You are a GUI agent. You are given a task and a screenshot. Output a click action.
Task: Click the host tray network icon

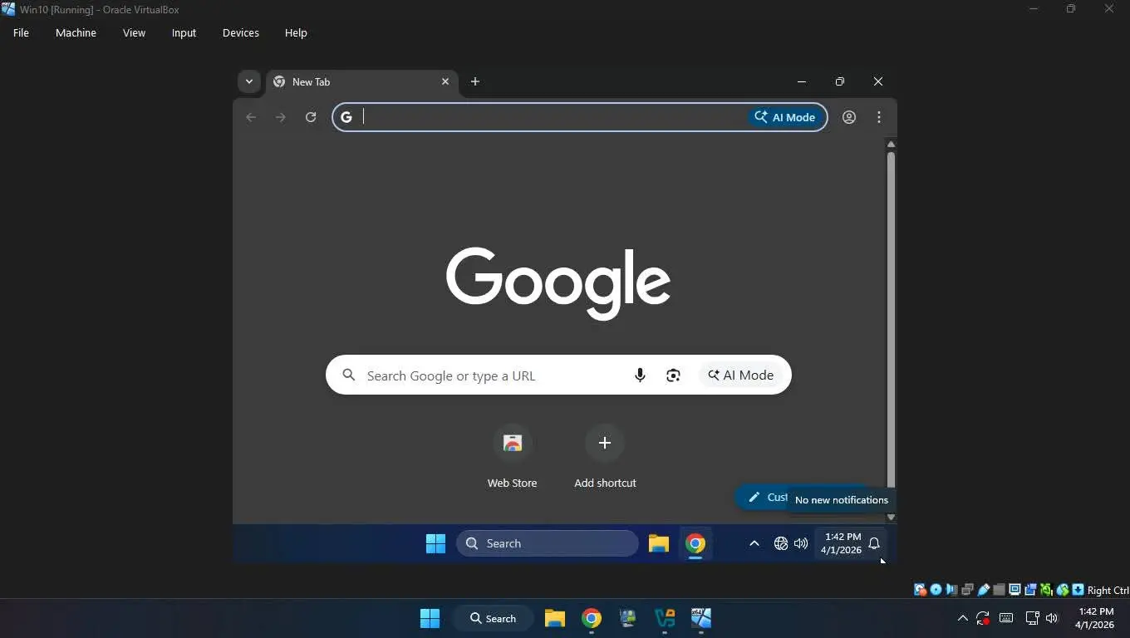point(1033,618)
